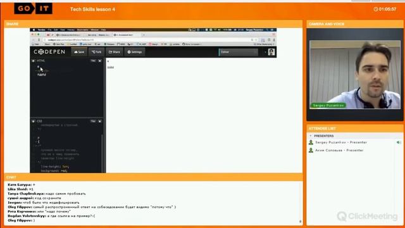Fork the pen using the Fork button

coord(96,52)
